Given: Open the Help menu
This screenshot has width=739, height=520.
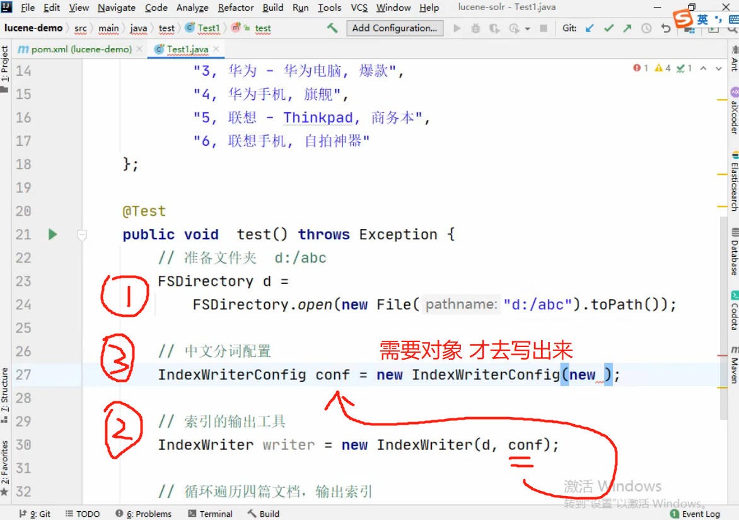Looking at the screenshot, I should (x=429, y=8).
